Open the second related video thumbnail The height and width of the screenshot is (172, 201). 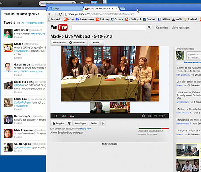point(188,166)
